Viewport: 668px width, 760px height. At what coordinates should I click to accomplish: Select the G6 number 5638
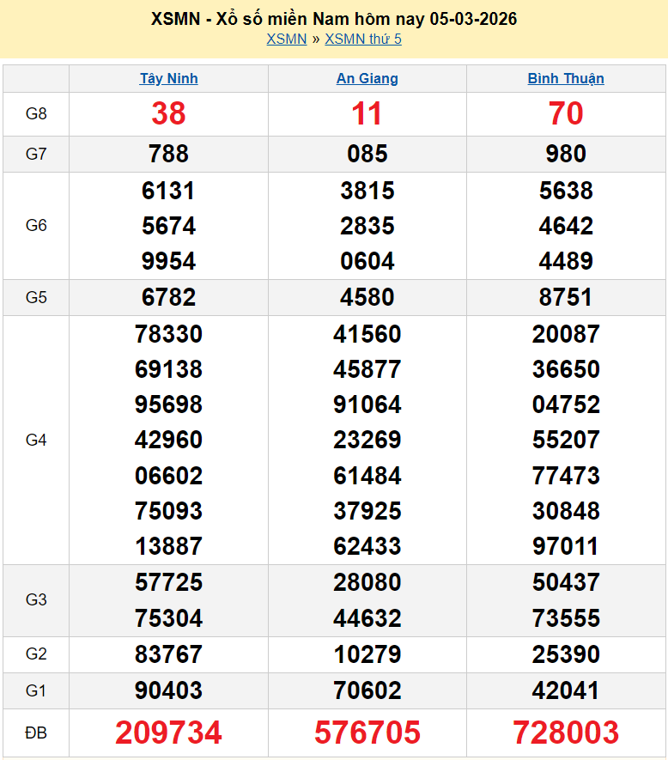coord(566,191)
